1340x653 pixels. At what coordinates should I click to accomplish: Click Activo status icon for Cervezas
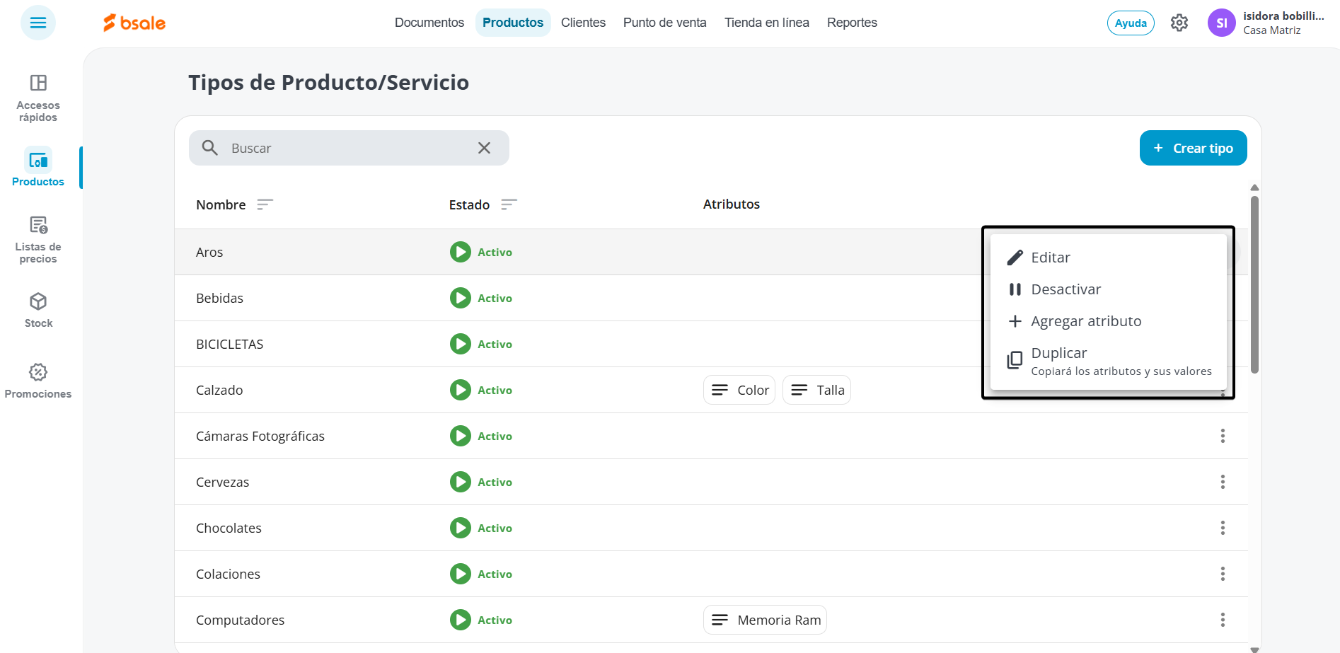click(461, 482)
